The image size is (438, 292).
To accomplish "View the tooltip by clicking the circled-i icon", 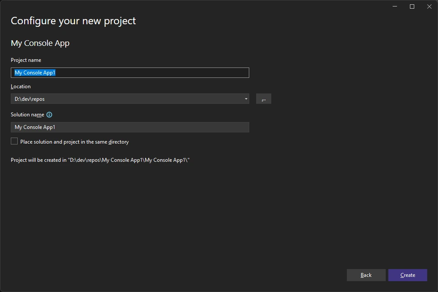I will (x=49, y=114).
